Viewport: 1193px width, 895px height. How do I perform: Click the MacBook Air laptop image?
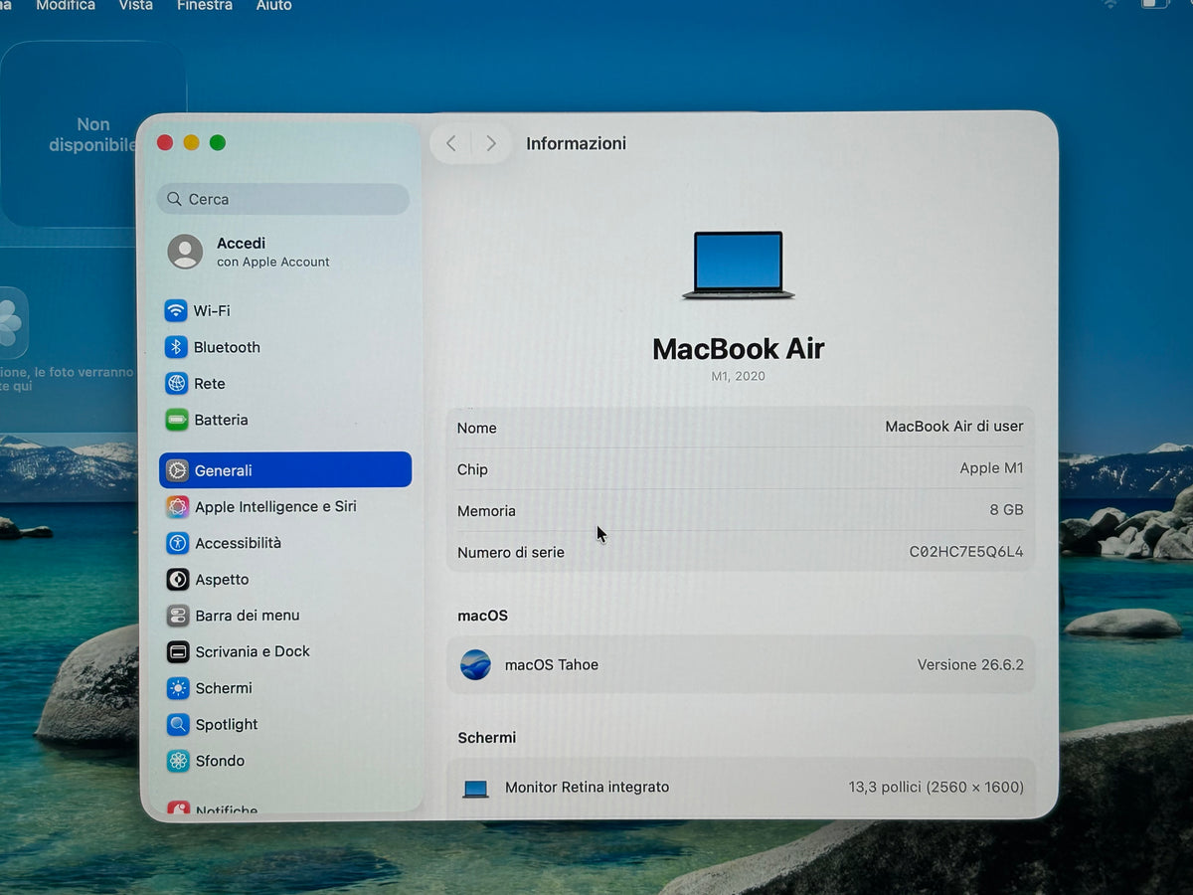click(739, 265)
